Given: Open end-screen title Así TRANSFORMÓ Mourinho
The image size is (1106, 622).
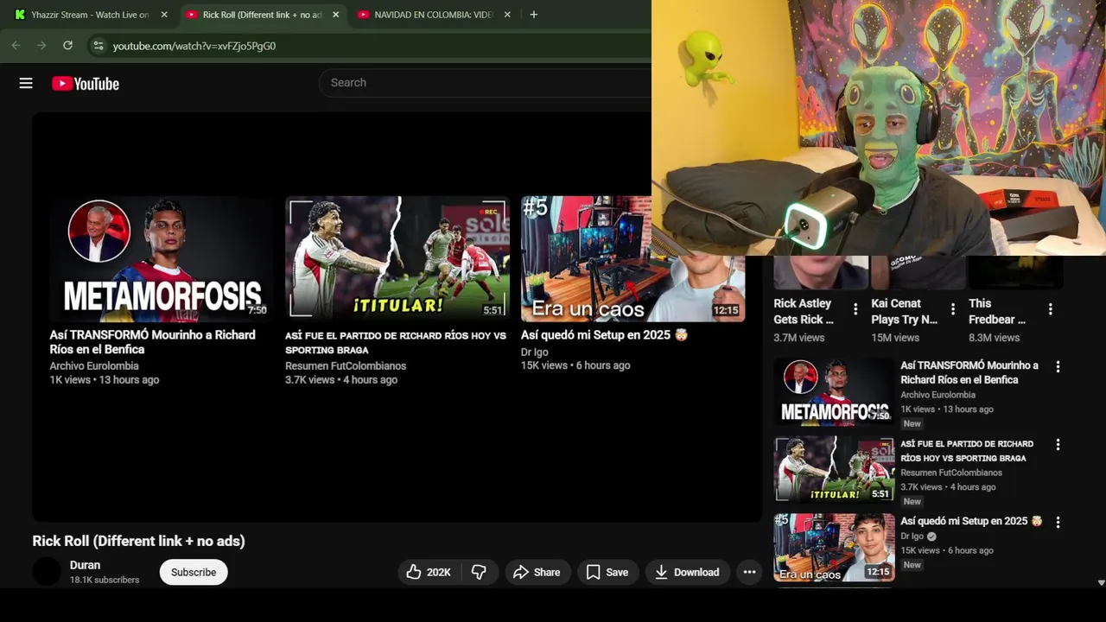Looking at the screenshot, I should (152, 342).
